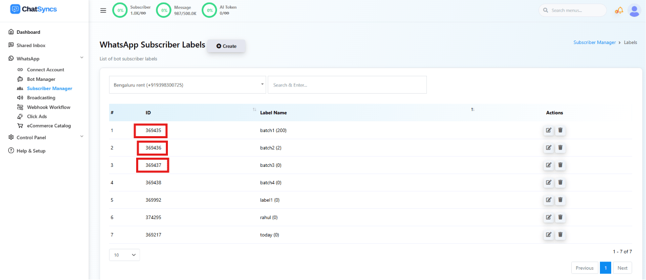
Task: Go to Next page
Action: click(622, 268)
